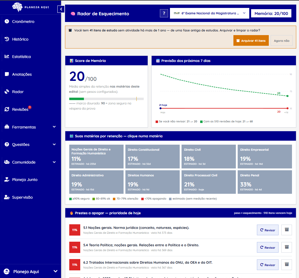
Task: Expand the Questões submenu chevron
Action: pos(54,144)
